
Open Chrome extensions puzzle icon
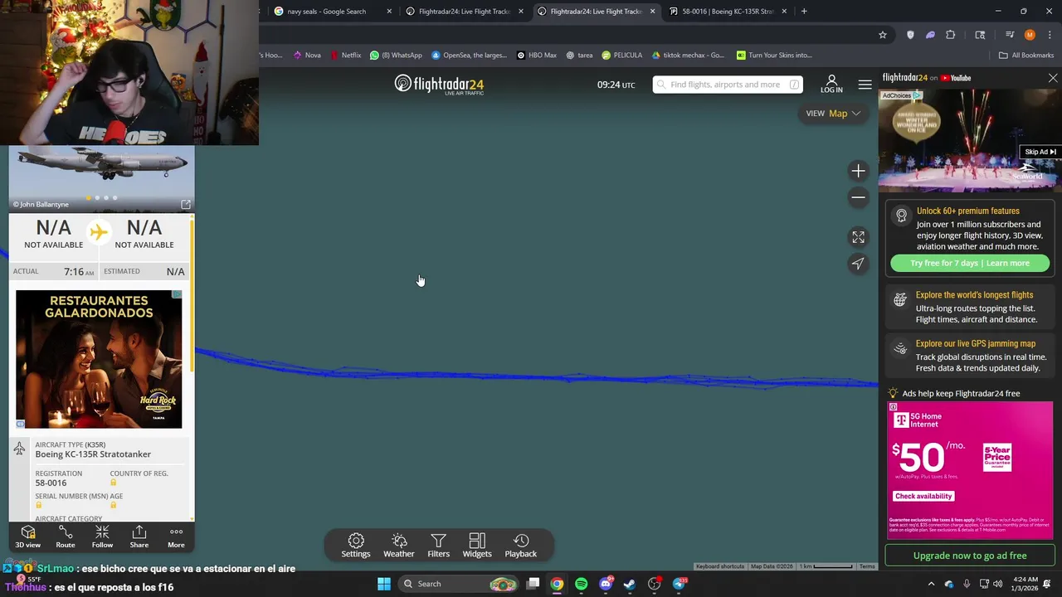pyautogui.click(x=951, y=35)
